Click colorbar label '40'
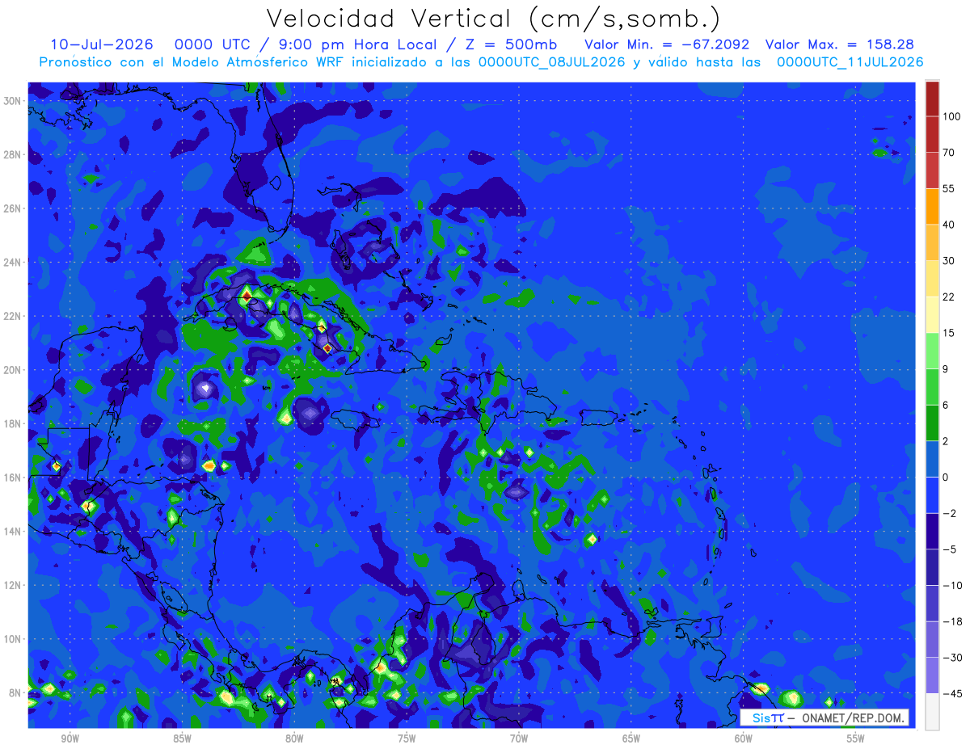Viewport: 970px width, 749px height. tap(949, 225)
